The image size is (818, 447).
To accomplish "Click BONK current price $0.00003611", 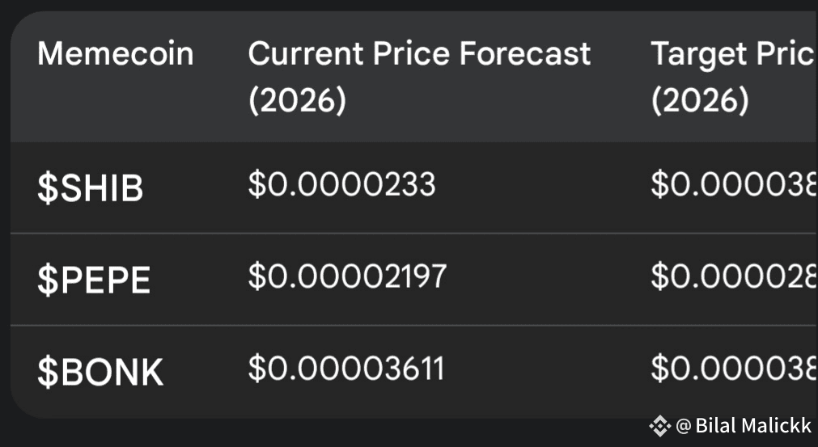I will point(345,368).
